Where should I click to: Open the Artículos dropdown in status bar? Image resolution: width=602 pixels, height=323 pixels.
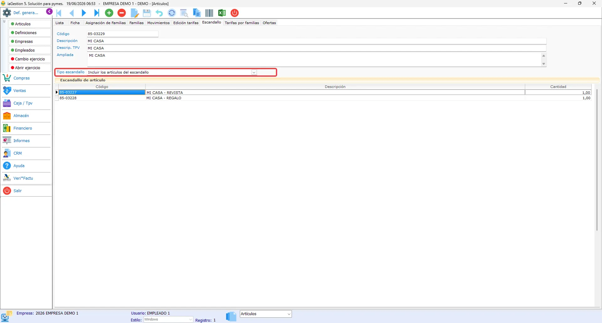pyautogui.click(x=289, y=314)
